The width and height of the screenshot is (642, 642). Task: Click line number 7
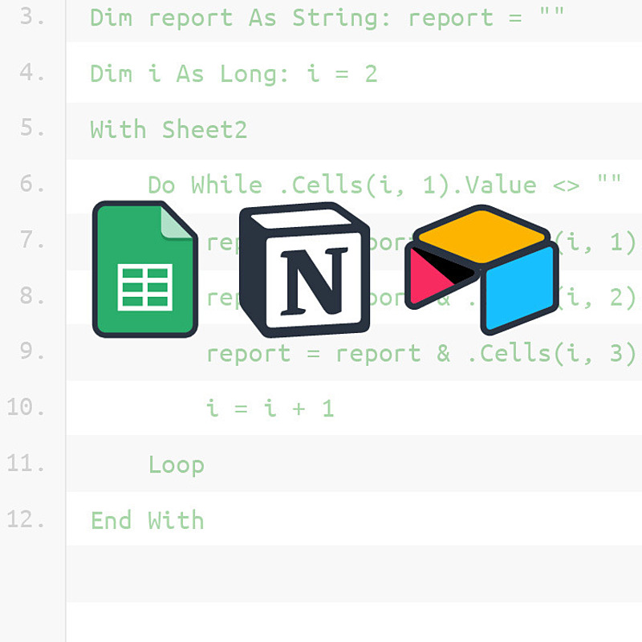point(32,239)
